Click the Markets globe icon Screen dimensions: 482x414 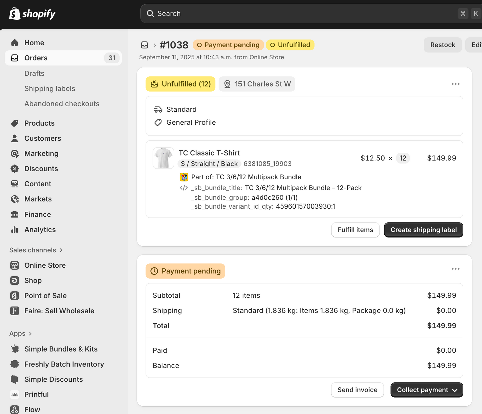(x=15, y=199)
